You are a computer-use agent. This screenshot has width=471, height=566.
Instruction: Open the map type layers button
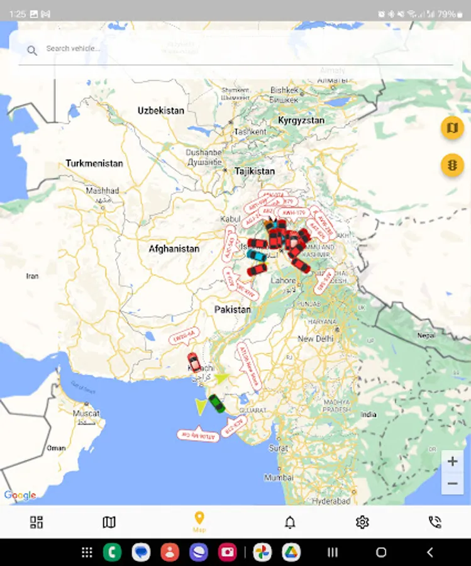[x=452, y=128]
